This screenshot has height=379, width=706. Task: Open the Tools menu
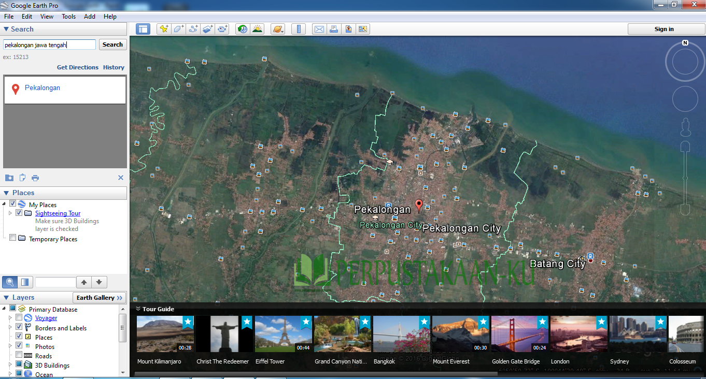(x=69, y=17)
